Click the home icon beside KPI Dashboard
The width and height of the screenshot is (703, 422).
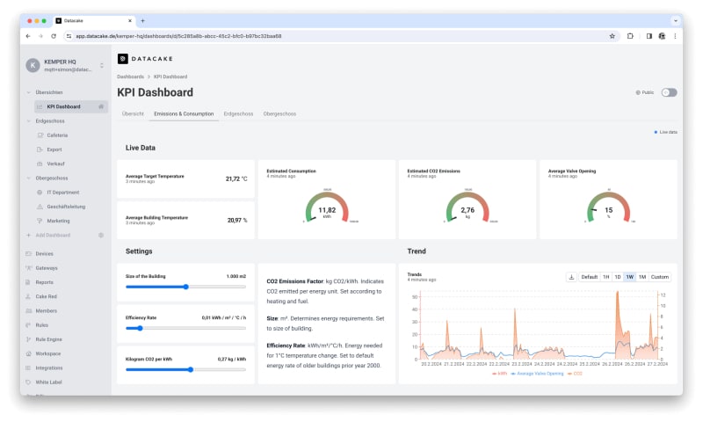(x=101, y=106)
